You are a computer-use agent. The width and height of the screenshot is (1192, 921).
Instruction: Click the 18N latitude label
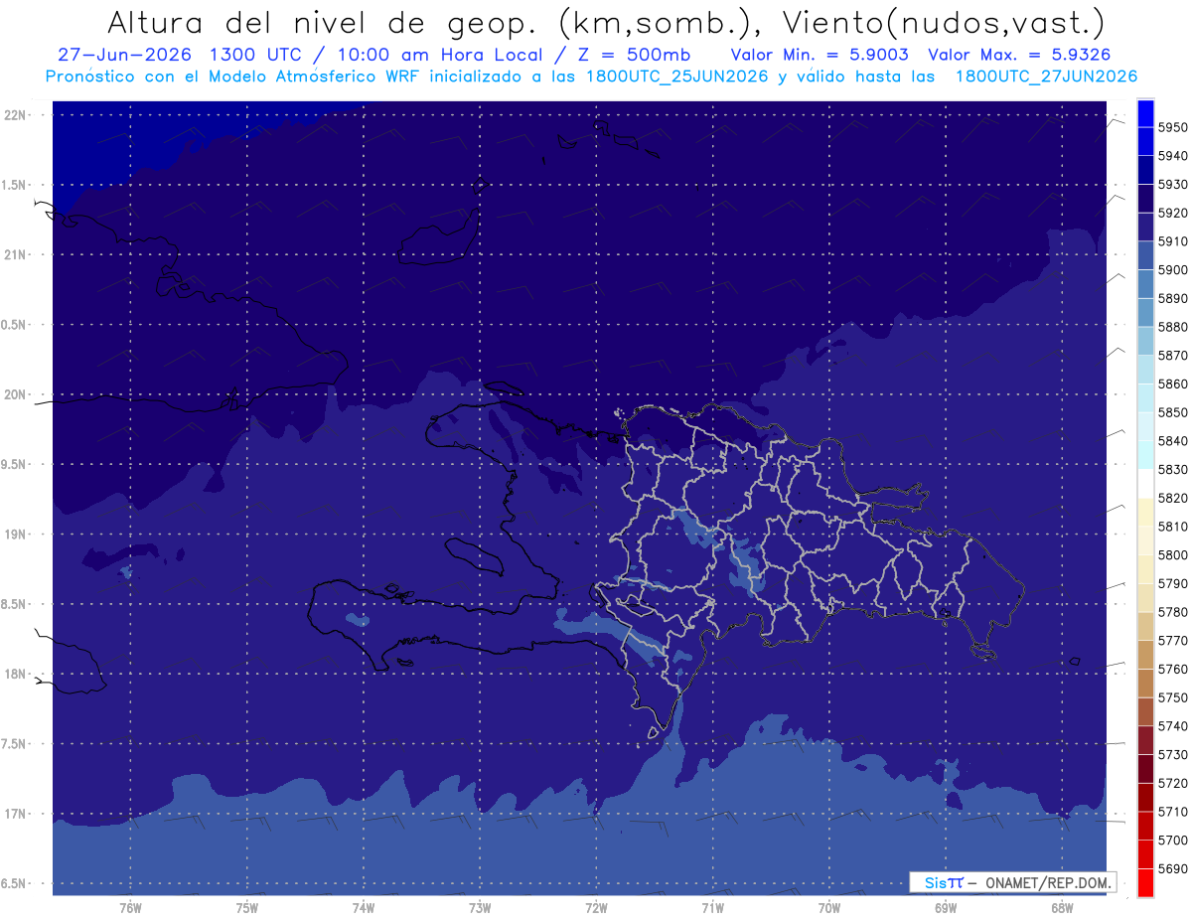pos(16,674)
